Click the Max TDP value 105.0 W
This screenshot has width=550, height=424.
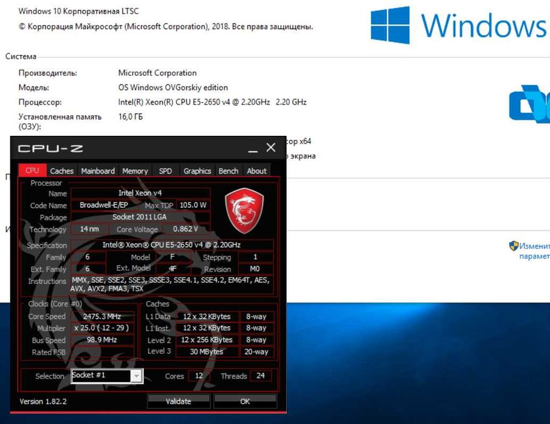point(193,205)
